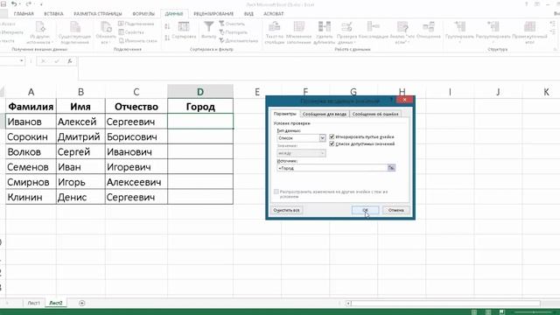This screenshot has height=315, width=560.
Task: Click the Save icon in quick access toolbar
Action: [x=3, y=4]
